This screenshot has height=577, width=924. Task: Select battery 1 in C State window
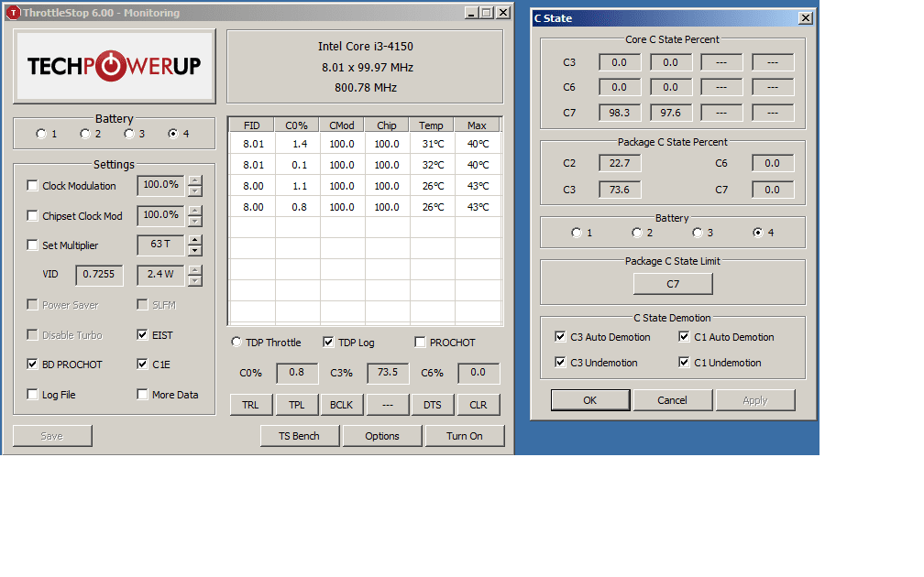[577, 233]
